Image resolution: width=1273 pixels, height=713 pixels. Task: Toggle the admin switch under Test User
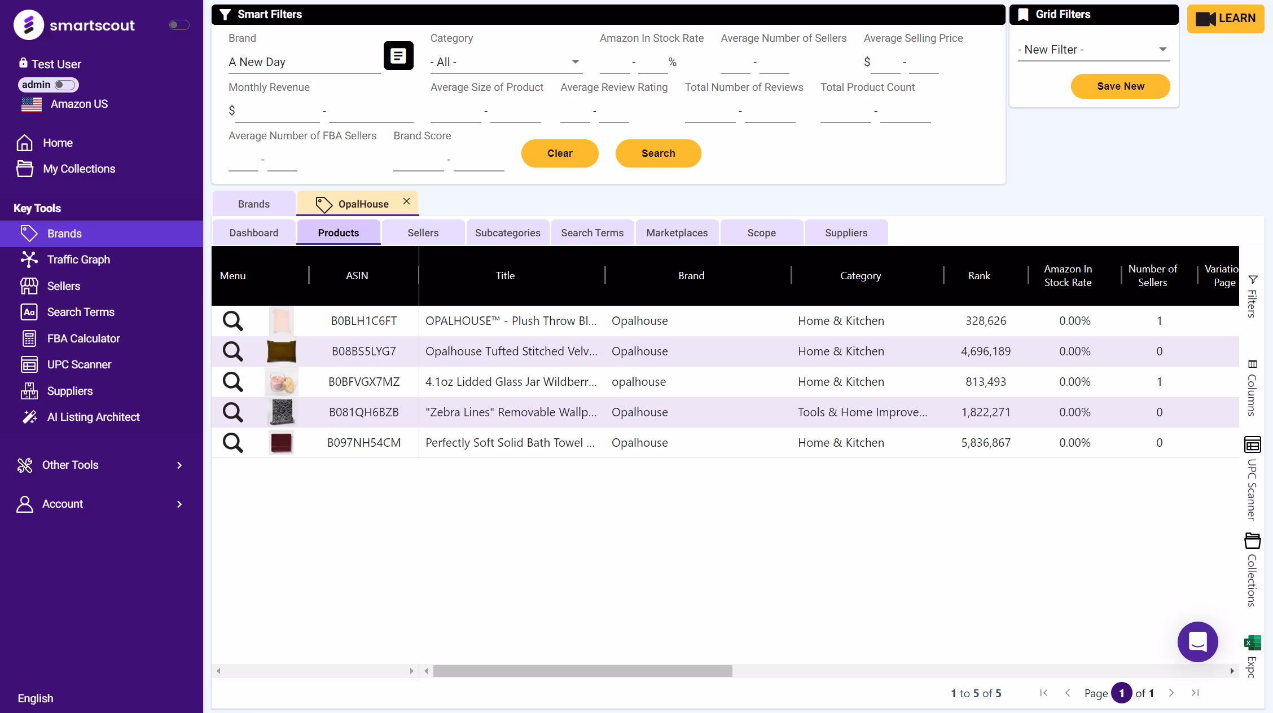pos(64,85)
